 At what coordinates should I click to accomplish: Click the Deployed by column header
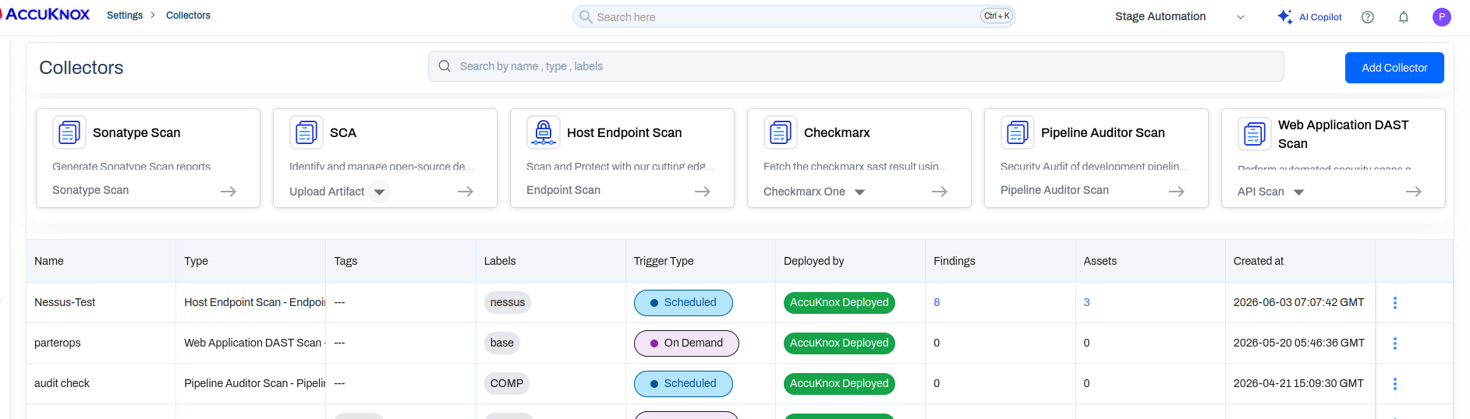coord(814,261)
